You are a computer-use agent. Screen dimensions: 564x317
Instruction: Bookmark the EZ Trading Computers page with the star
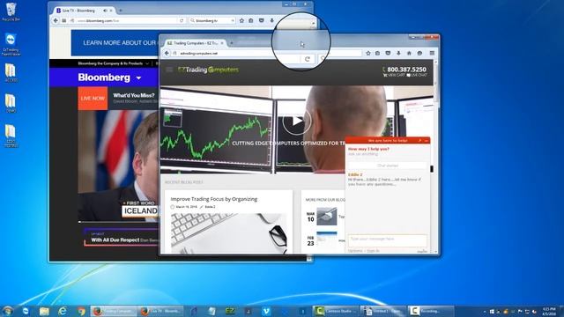(x=368, y=53)
